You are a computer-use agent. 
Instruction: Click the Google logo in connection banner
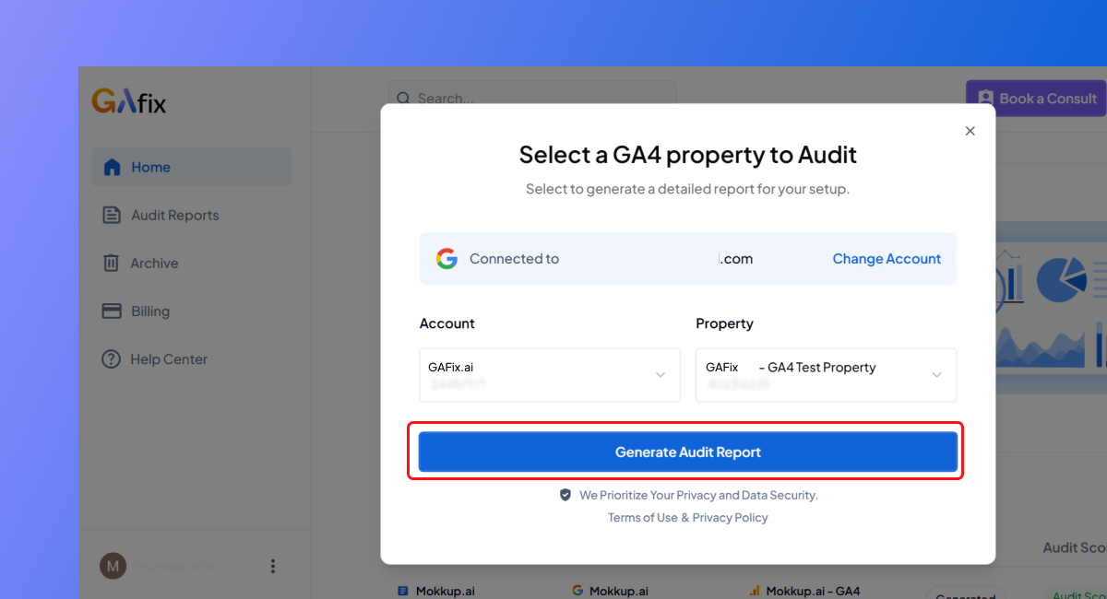446,259
